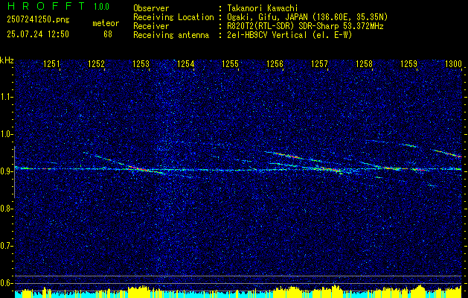The image size is (468, 298).
Task: Select the Receiver label
Action: (151, 26)
